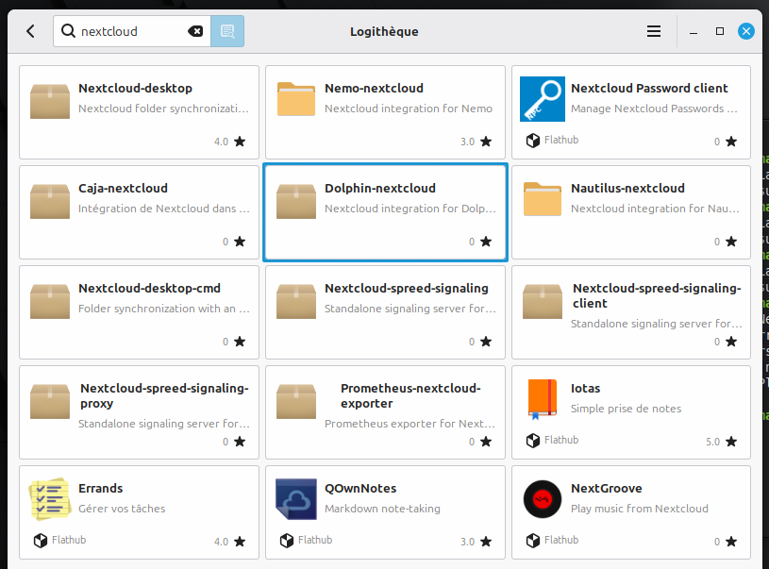The width and height of the screenshot is (769, 569).
Task: Open the NextGroove red disc icon
Action: (x=543, y=499)
